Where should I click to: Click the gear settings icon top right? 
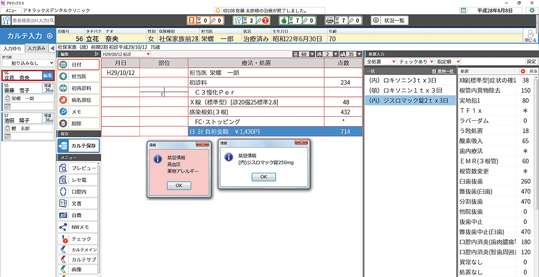coord(532,10)
